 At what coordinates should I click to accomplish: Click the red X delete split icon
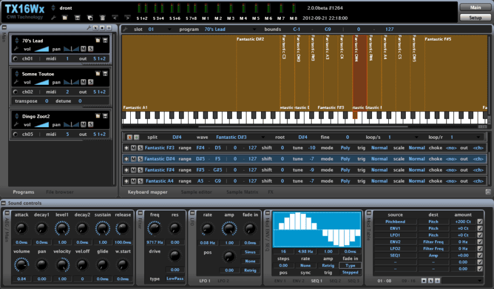pyautogui.click(x=129, y=137)
